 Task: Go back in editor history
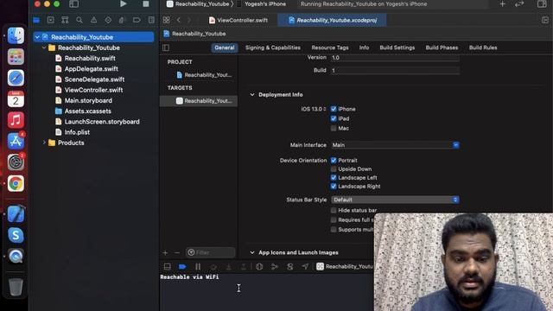point(179,20)
